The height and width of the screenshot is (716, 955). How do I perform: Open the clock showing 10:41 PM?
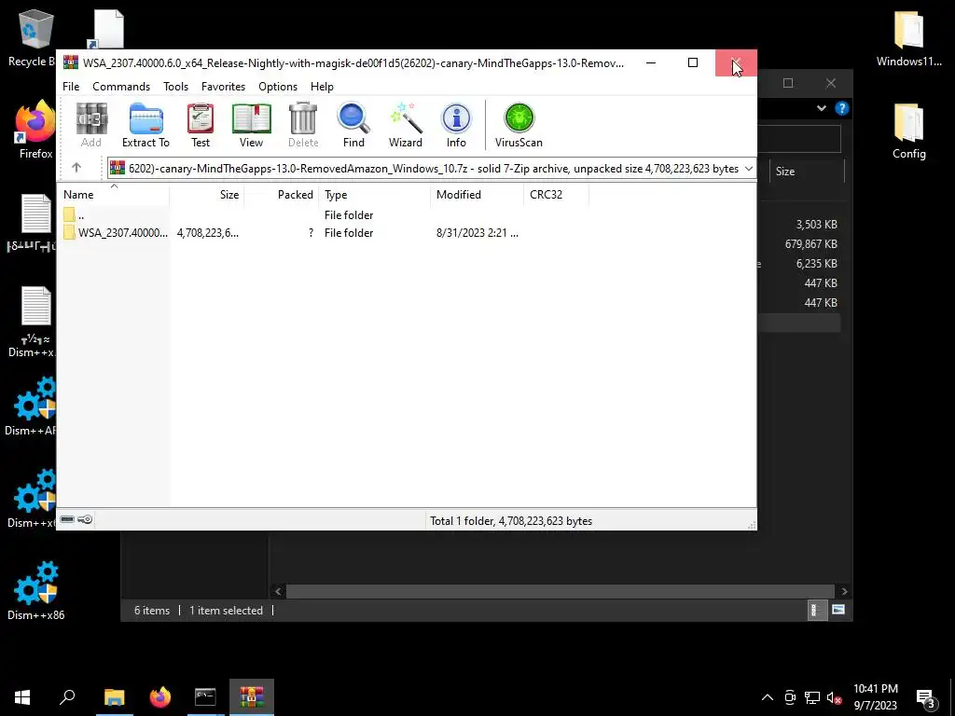875,697
